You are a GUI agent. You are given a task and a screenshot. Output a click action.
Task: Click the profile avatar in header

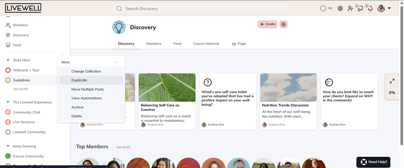381,8
